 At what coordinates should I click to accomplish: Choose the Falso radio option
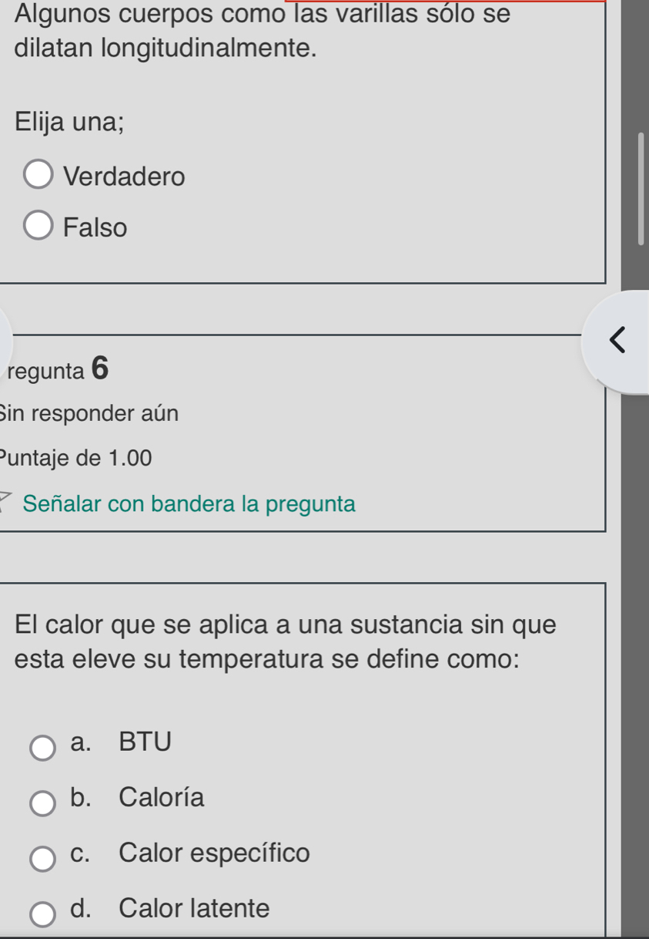[x=38, y=227]
